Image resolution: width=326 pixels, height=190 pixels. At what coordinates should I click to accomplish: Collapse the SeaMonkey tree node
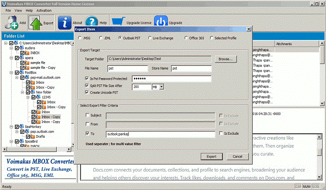click(11, 127)
